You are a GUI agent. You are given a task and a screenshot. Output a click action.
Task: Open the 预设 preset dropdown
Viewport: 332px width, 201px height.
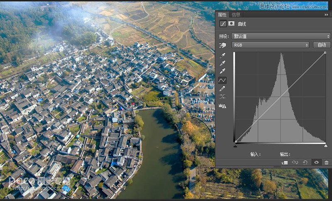point(281,36)
